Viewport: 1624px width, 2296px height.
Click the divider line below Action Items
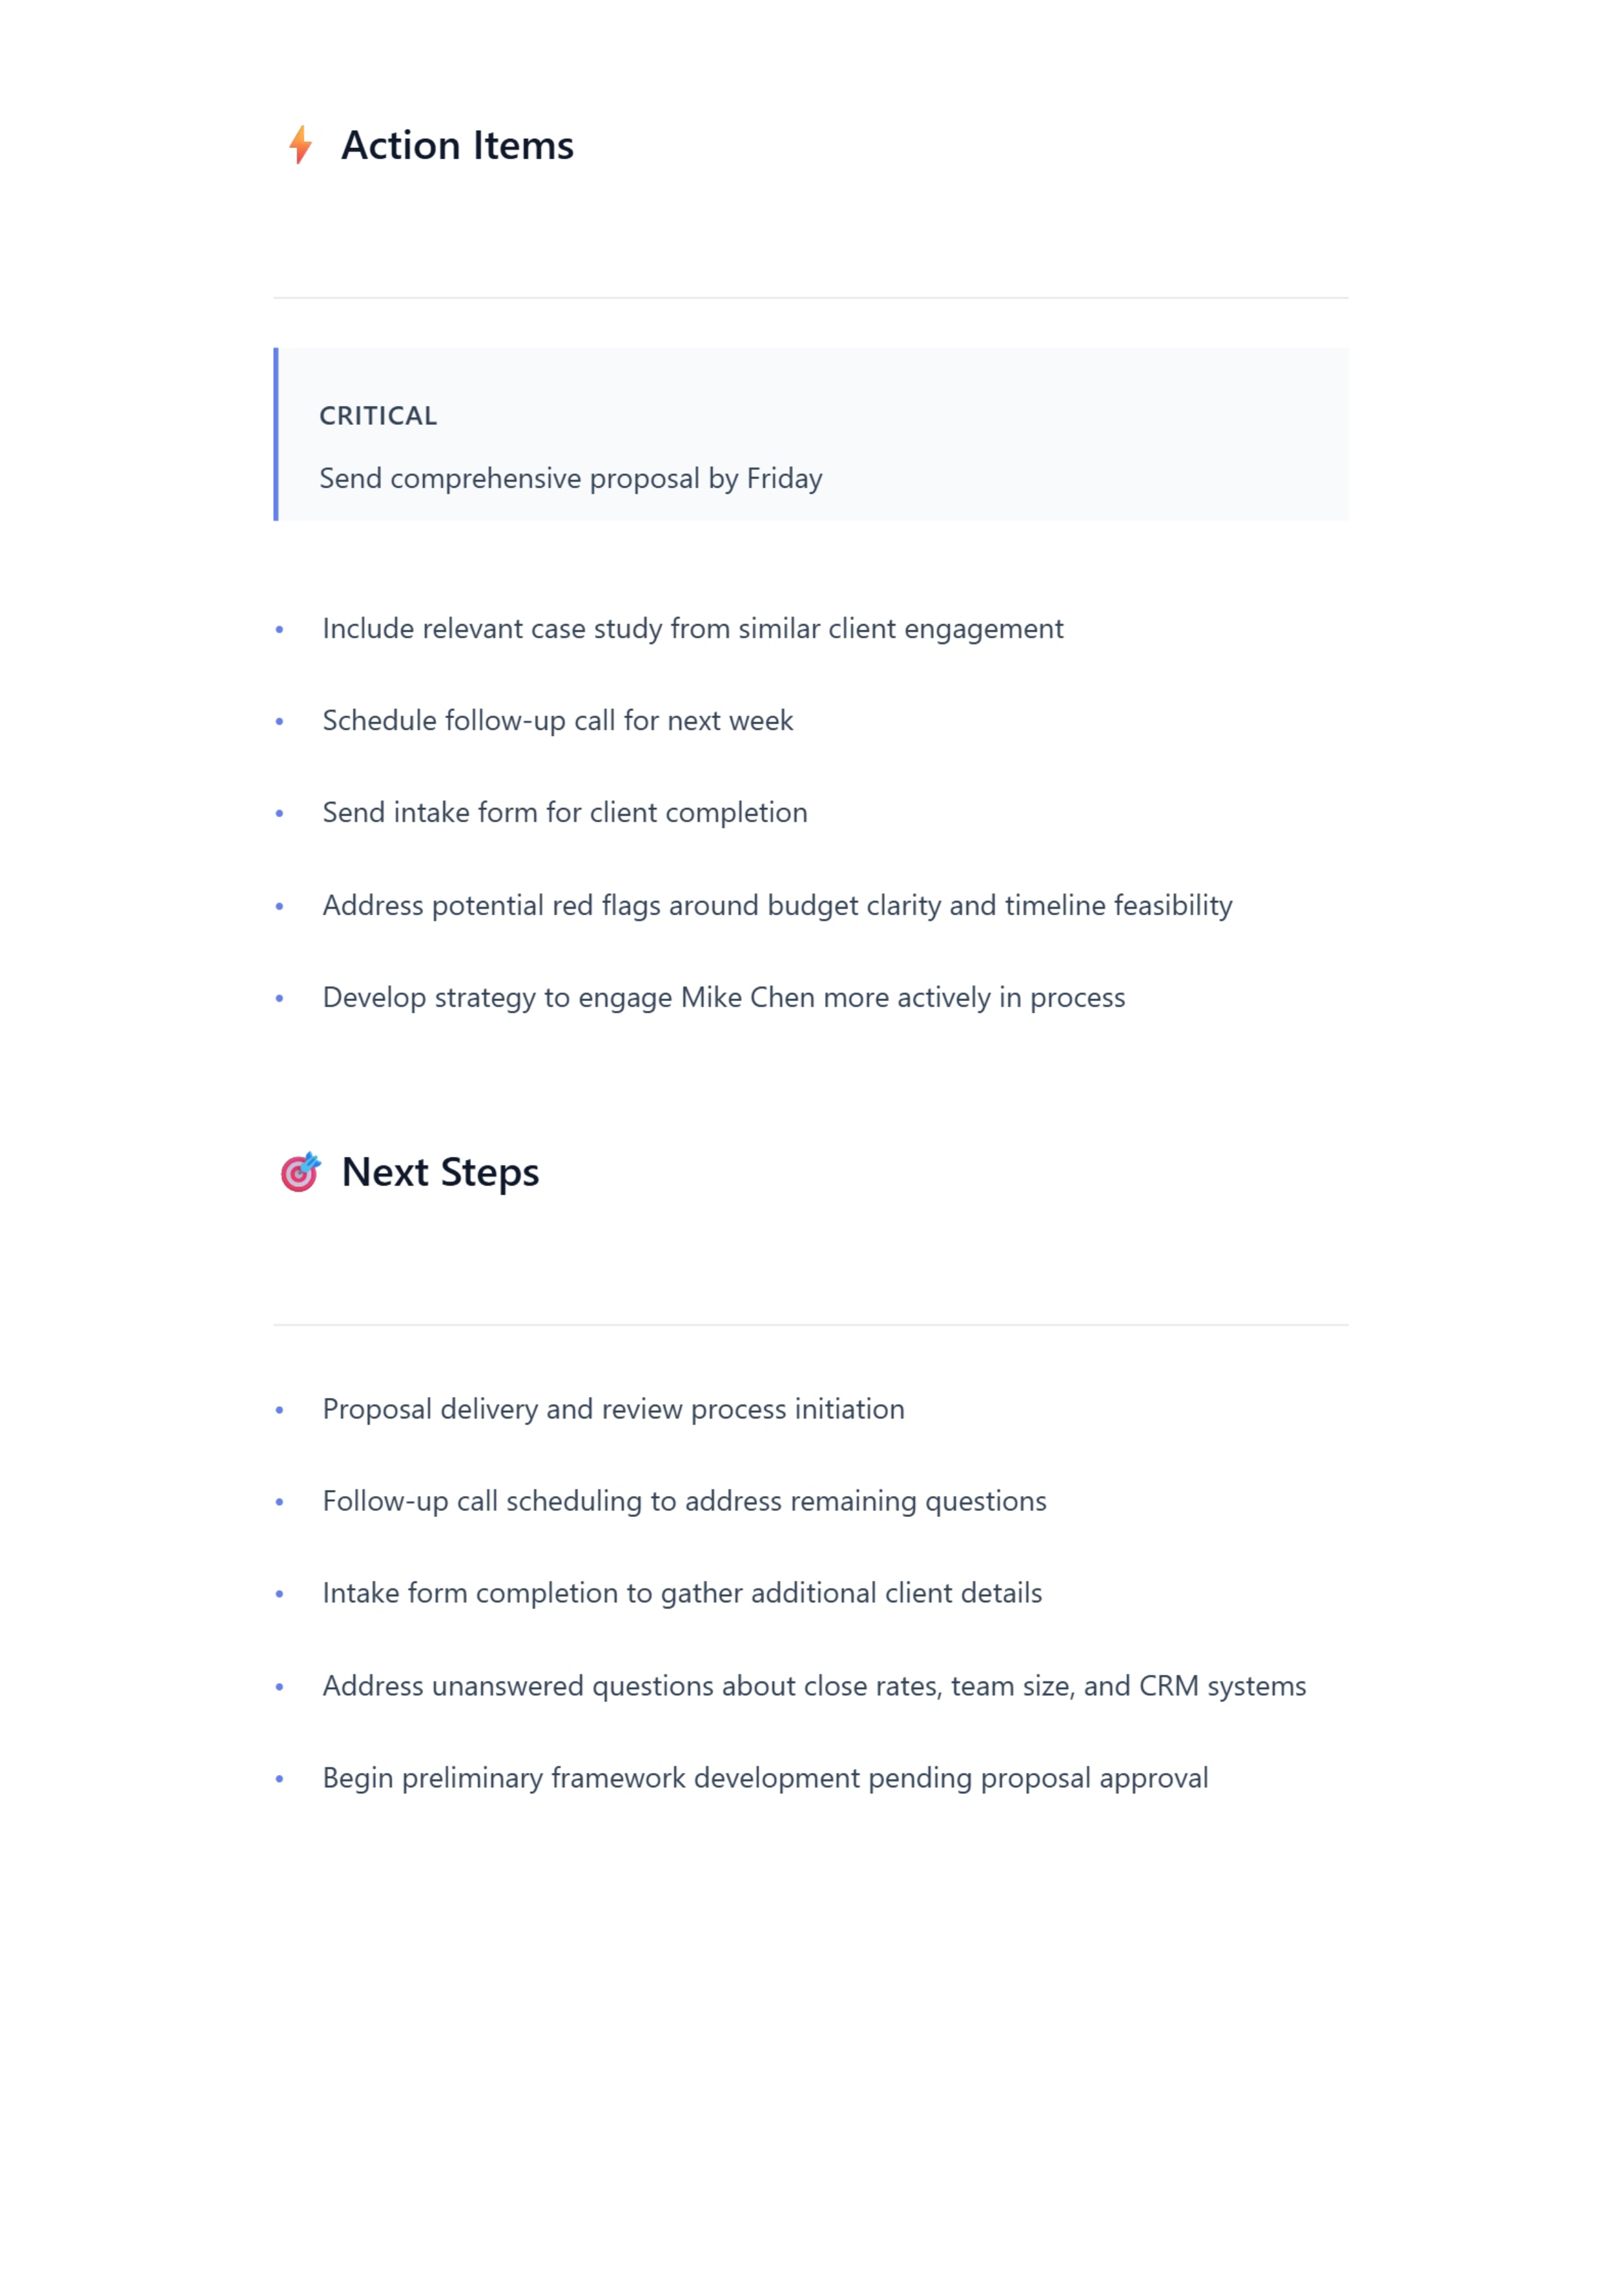click(x=811, y=298)
